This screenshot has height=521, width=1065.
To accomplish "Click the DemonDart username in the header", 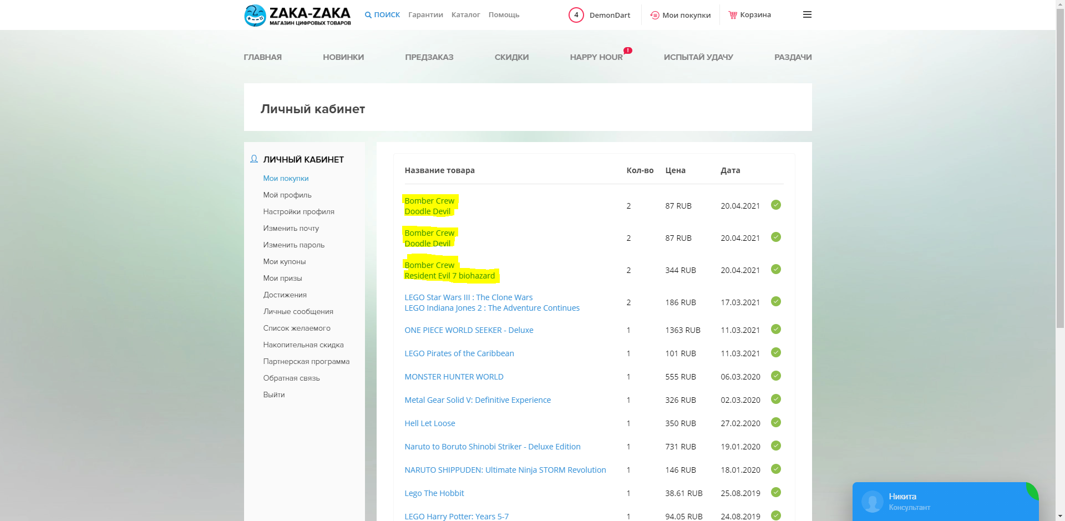I will tap(610, 15).
